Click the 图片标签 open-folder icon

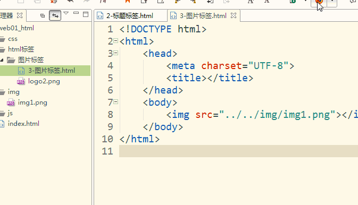11,60
